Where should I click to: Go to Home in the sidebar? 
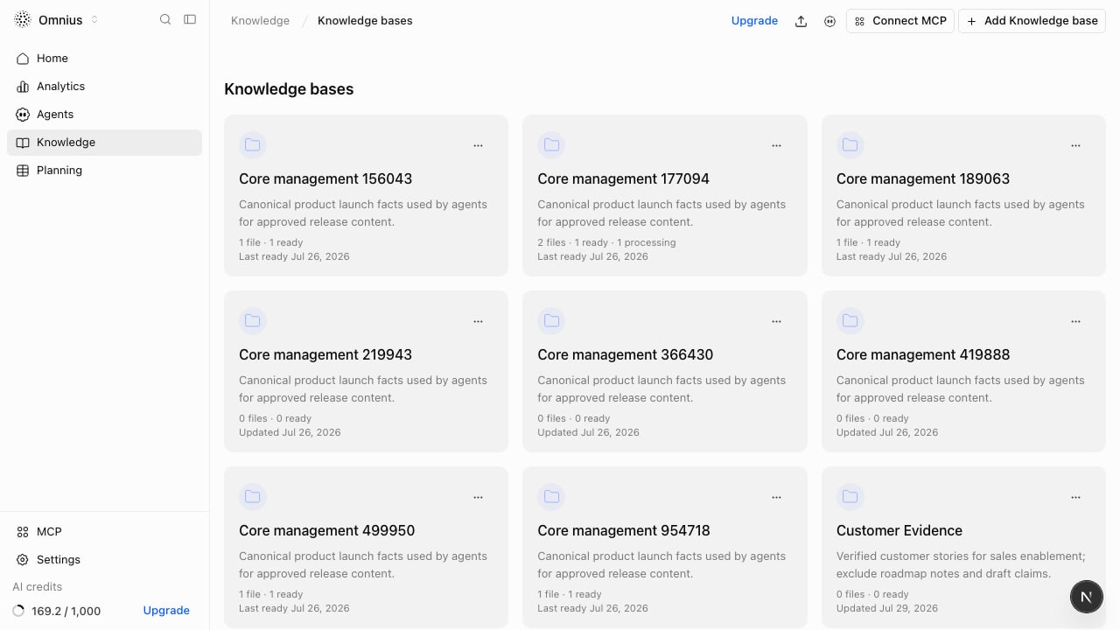click(104, 58)
